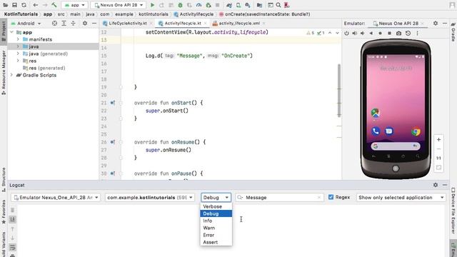Click the emulator volume down icon
The image size is (457, 257).
[363, 34]
